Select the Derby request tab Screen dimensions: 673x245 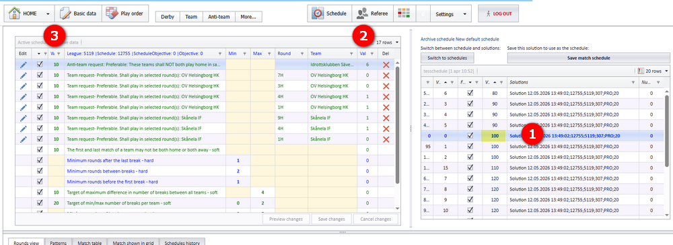point(168,17)
